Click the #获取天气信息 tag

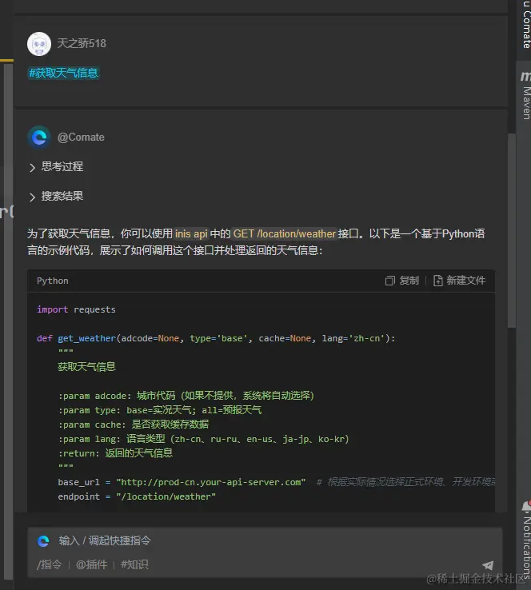(63, 73)
